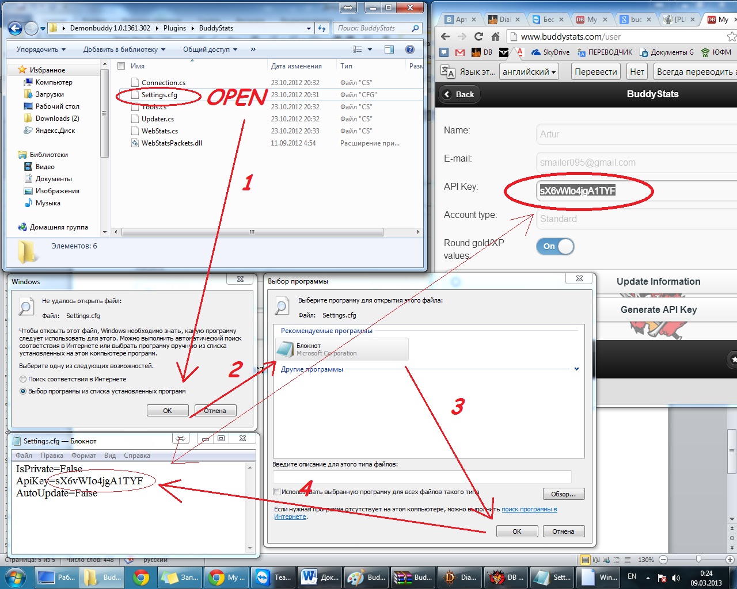Open TeamViewer from the taskbar
This screenshot has height=589, width=737.
pos(273,577)
